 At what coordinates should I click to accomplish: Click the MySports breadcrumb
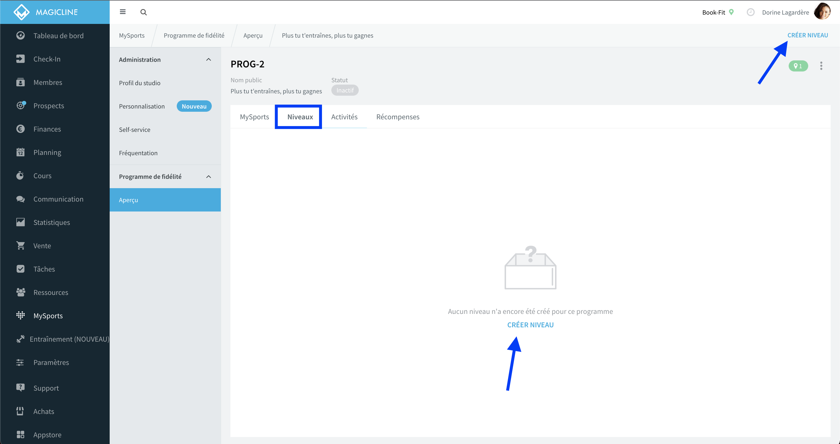coord(132,35)
